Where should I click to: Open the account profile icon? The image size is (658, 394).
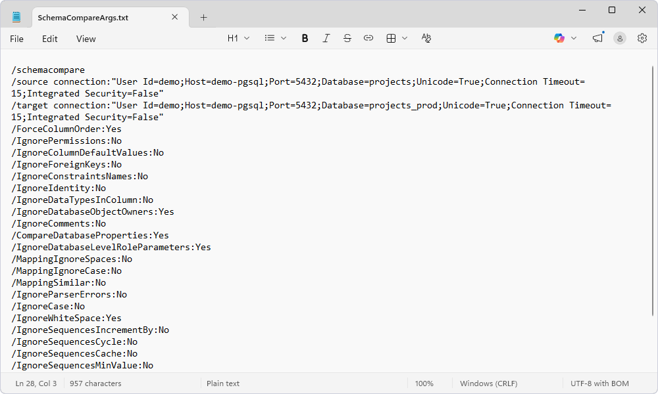pos(620,38)
